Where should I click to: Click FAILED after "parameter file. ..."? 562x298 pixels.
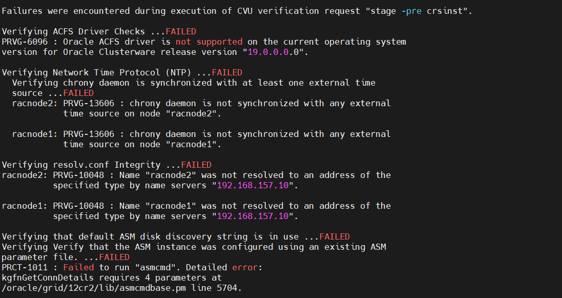pyautogui.click(x=114, y=257)
